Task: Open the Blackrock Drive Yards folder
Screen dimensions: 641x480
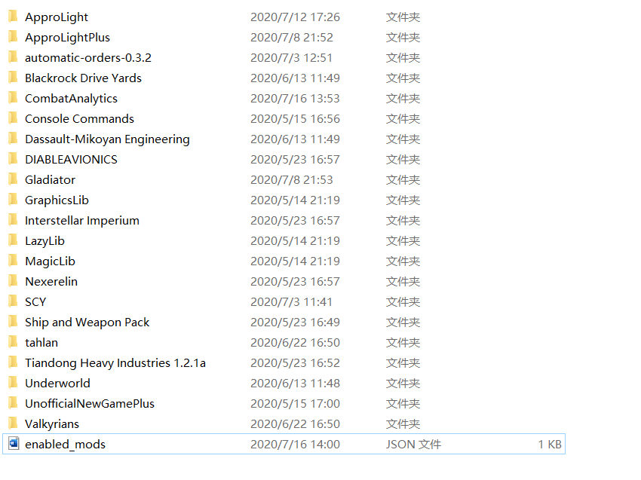Action: [83, 78]
